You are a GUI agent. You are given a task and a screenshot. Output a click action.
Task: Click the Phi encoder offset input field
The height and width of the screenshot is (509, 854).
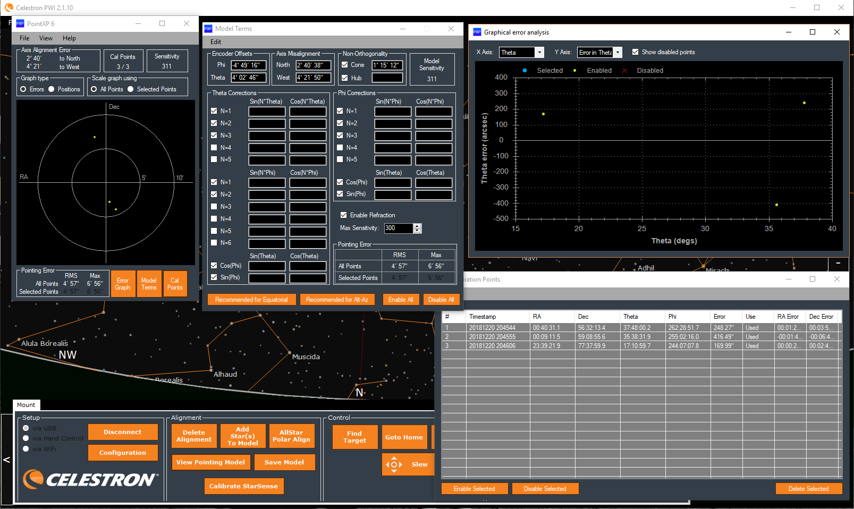tap(248, 65)
